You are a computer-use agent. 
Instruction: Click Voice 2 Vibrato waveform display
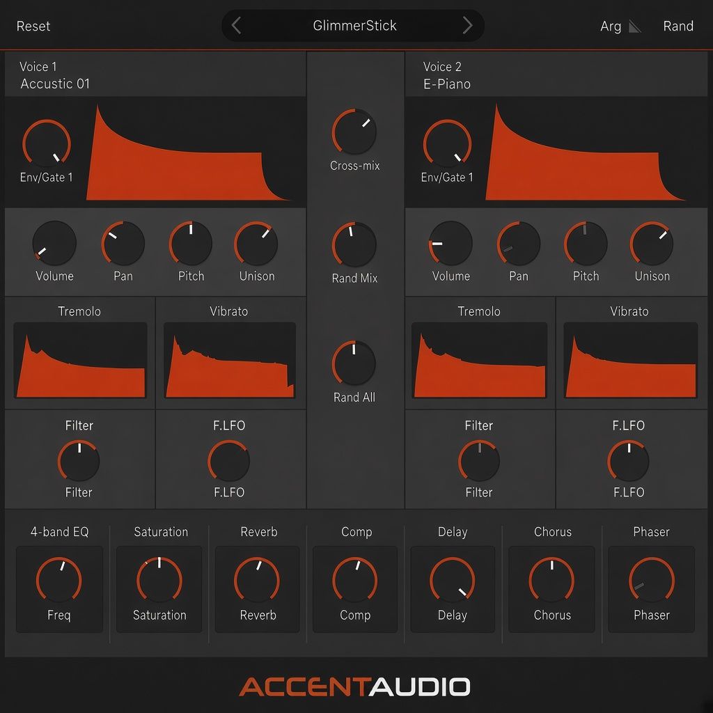pyautogui.click(x=630, y=361)
